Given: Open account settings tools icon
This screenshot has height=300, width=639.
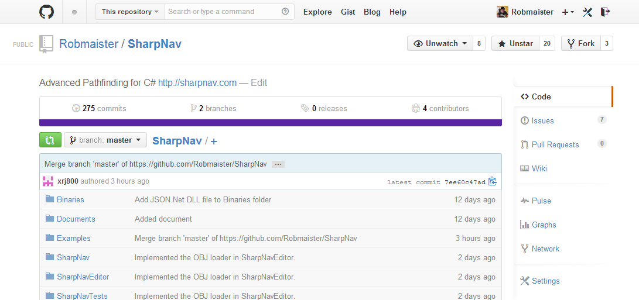Looking at the screenshot, I should 587,12.
